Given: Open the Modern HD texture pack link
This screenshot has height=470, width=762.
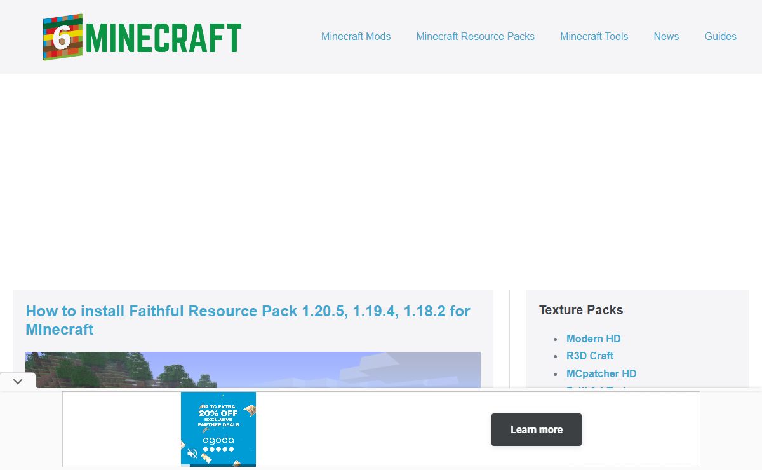Looking at the screenshot, I should [x=593, y=339].
